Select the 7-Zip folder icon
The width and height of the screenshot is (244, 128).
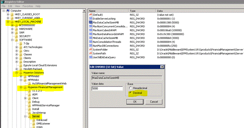[21, 43]
